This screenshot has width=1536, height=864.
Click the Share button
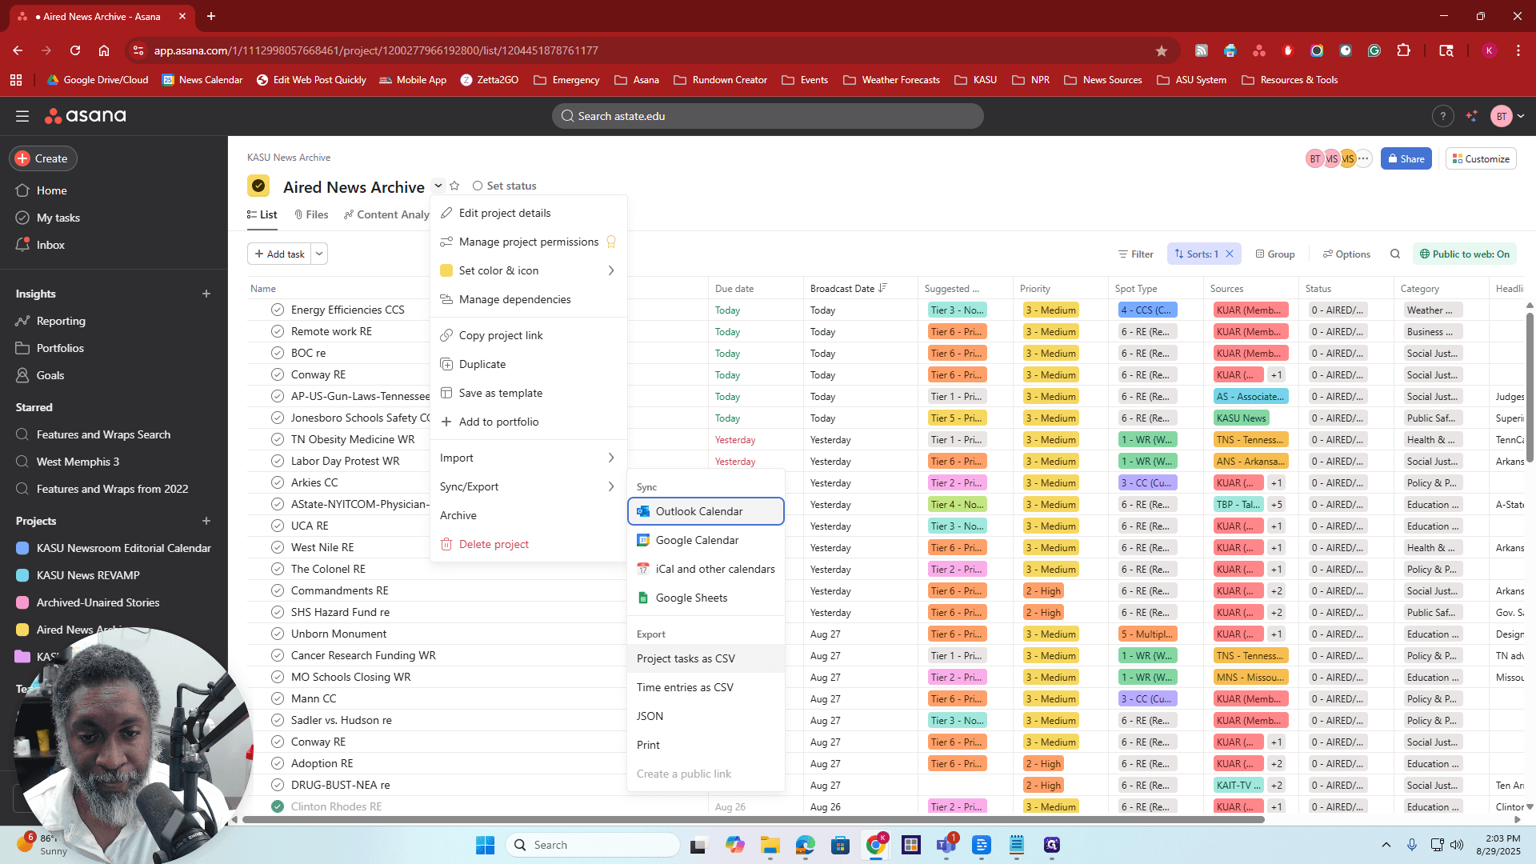click(x=1406, y=158)
